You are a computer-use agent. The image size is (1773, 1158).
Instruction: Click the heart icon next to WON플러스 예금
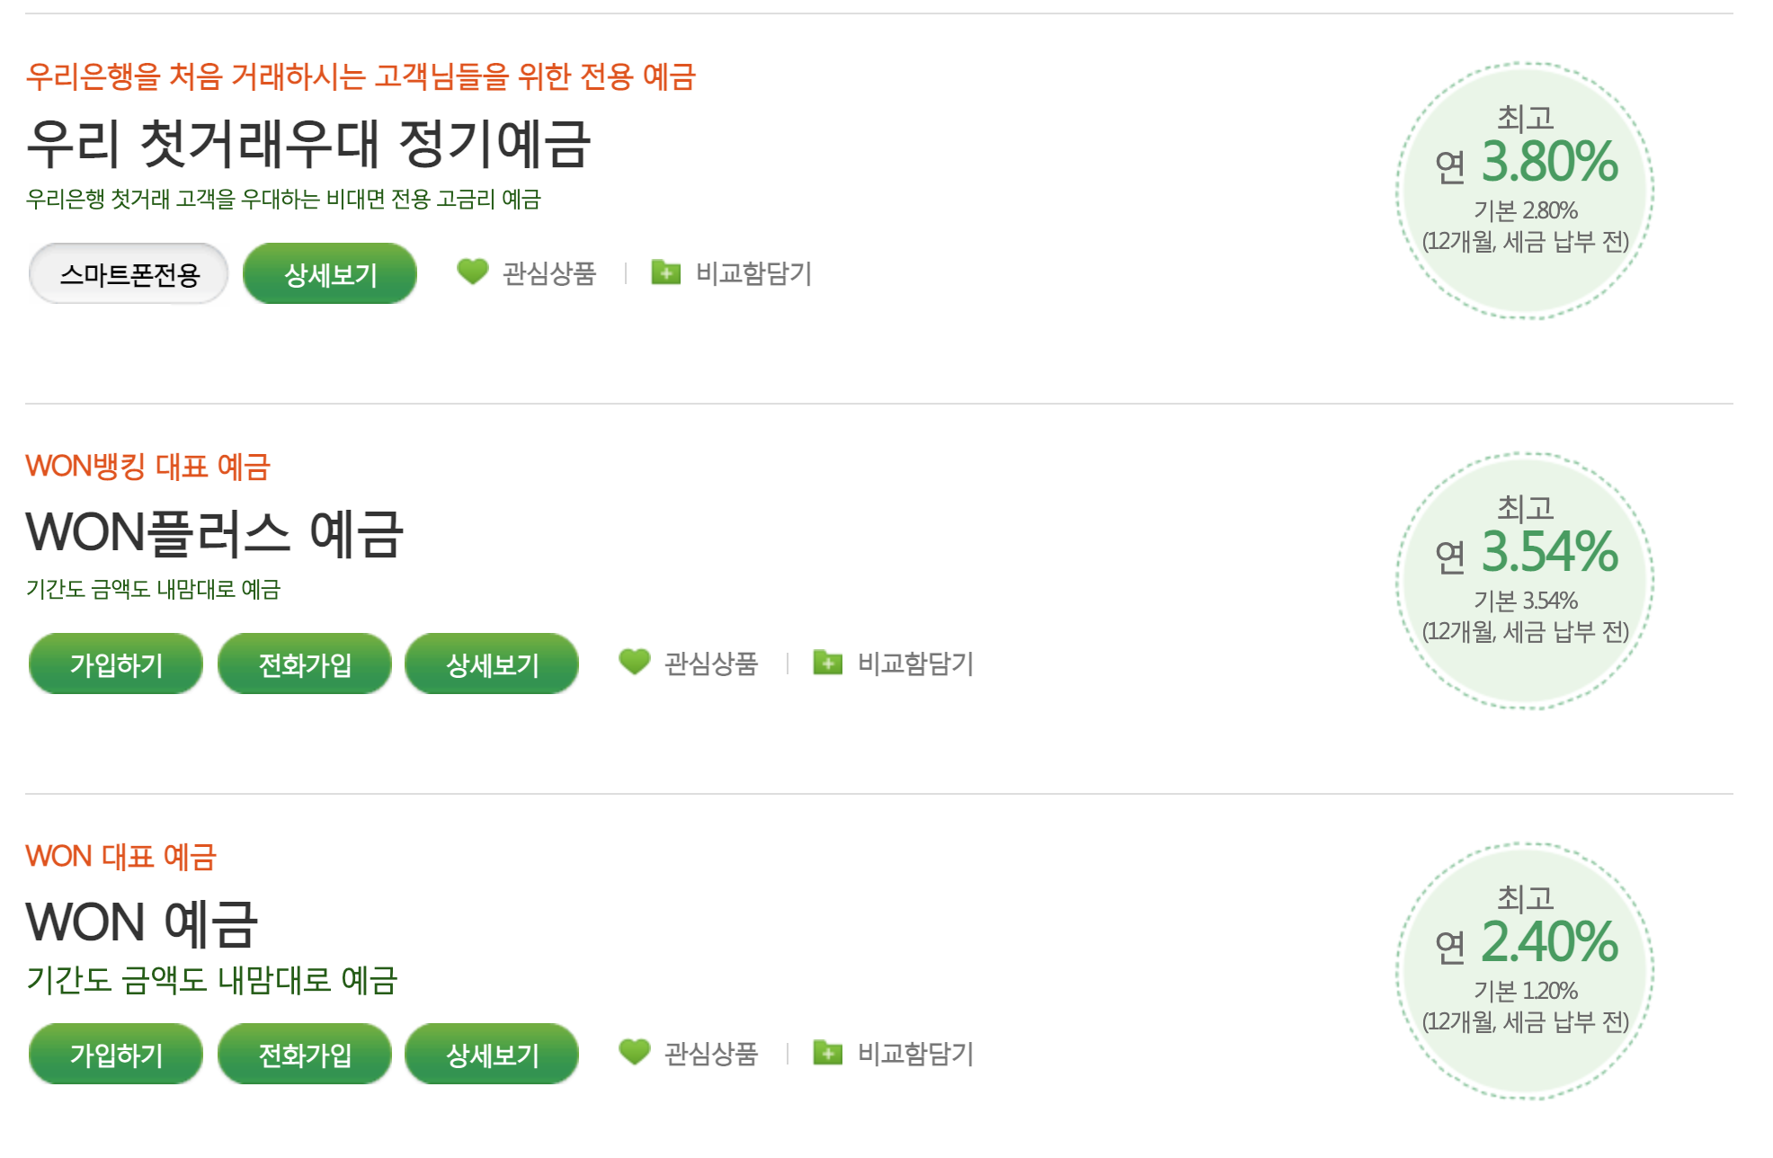pyautogui.click(x=634, y=663)
